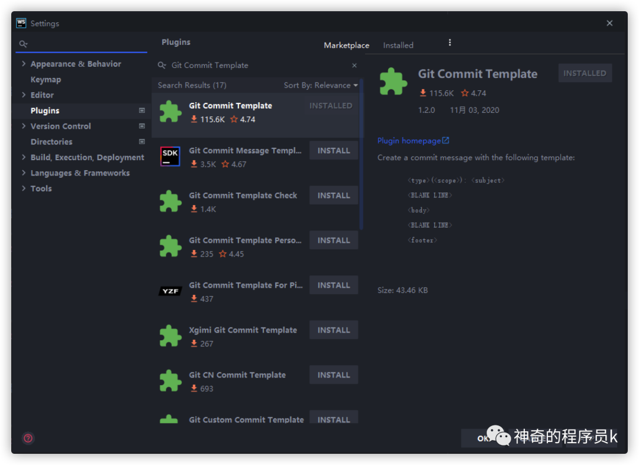The width and height of the screenshot is (639, 465).
Task: Install Git Commit Template Check plugin
Action: click(333, 195)
